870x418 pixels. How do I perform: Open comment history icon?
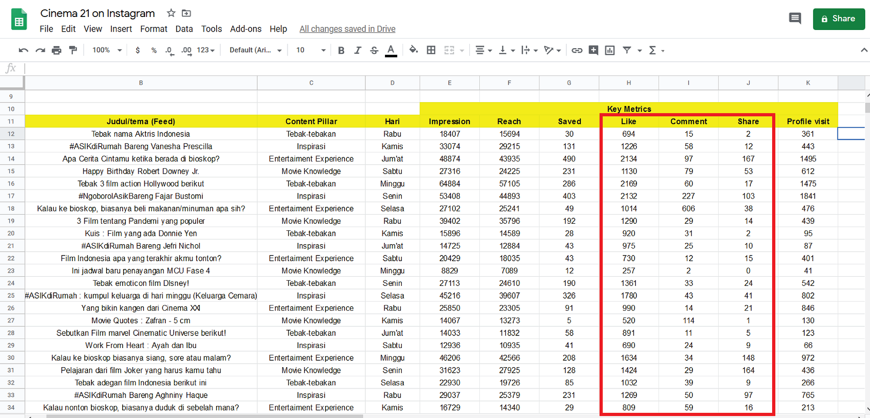(x=795, y=18)
